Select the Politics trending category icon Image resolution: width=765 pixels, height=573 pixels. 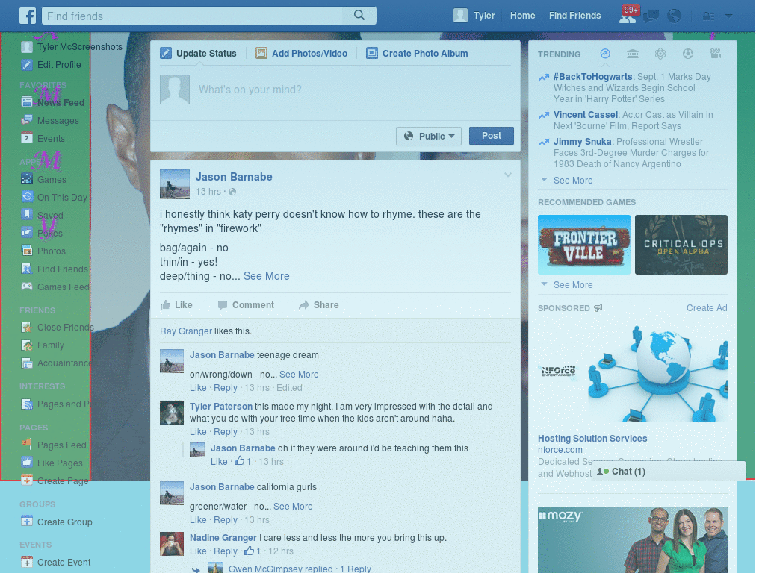[x=633, y=54]
